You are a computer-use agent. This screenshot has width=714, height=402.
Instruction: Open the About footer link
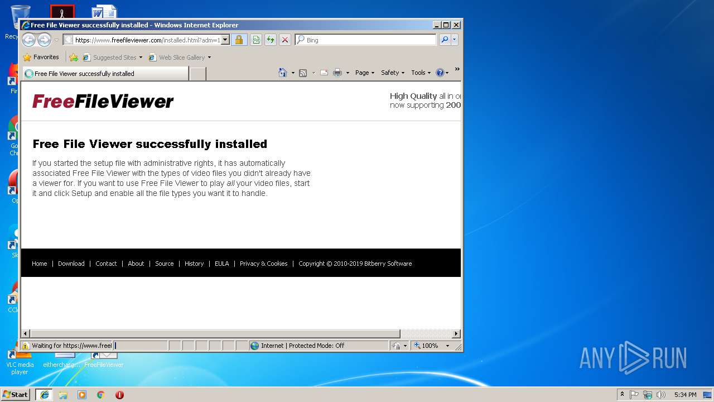point(136,264)
